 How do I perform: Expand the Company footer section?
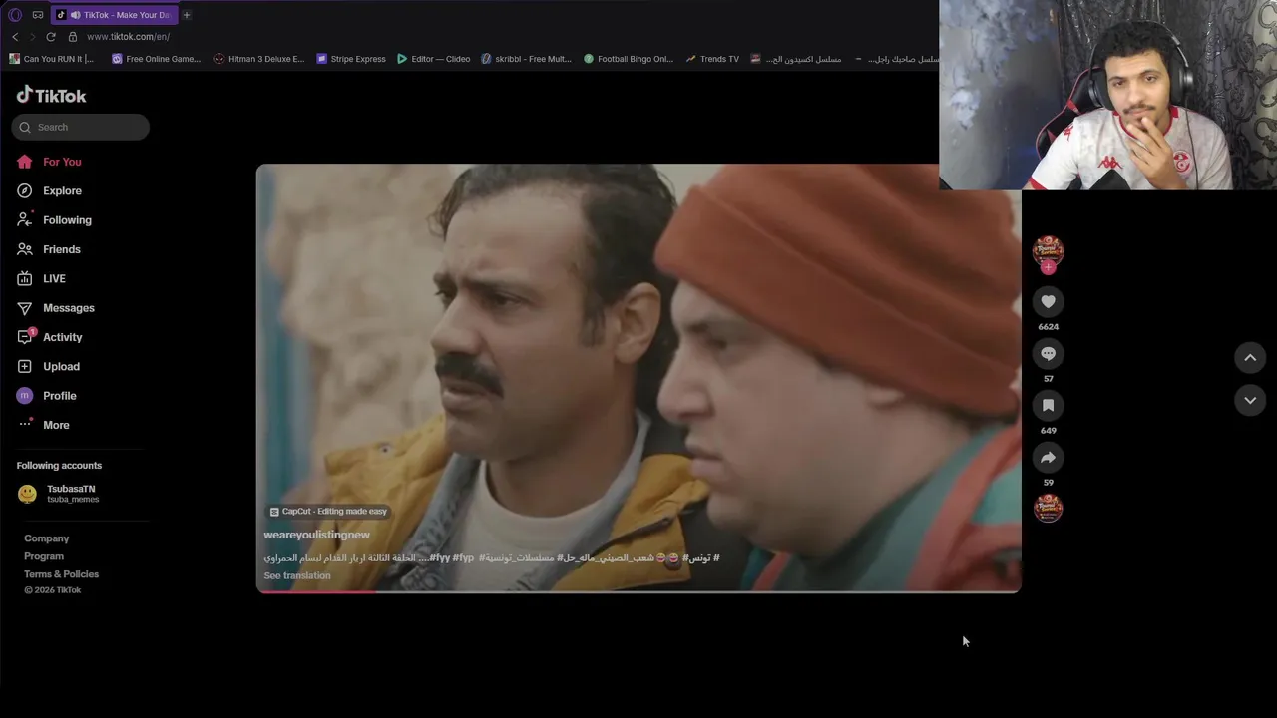(46, 538)
